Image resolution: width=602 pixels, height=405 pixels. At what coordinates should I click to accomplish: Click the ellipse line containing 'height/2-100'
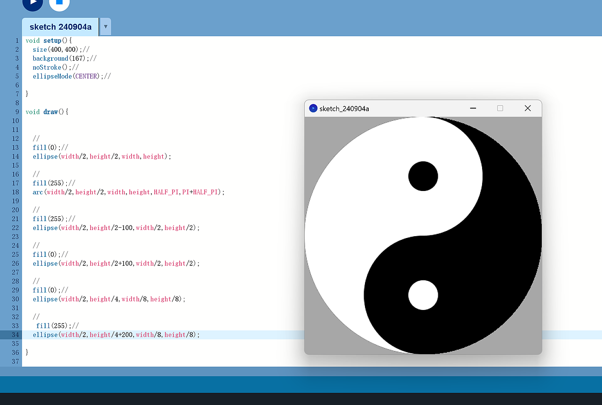tap(116, 228)
